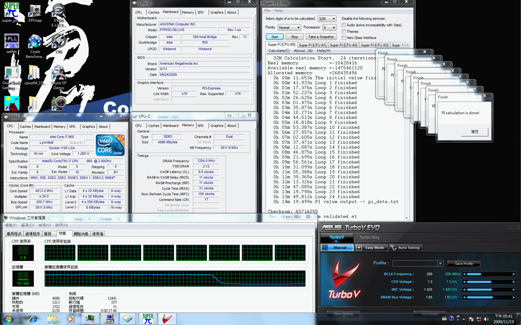
Task: Launch EVGA E-LEET from the desktop
Action: pos(58,15)
